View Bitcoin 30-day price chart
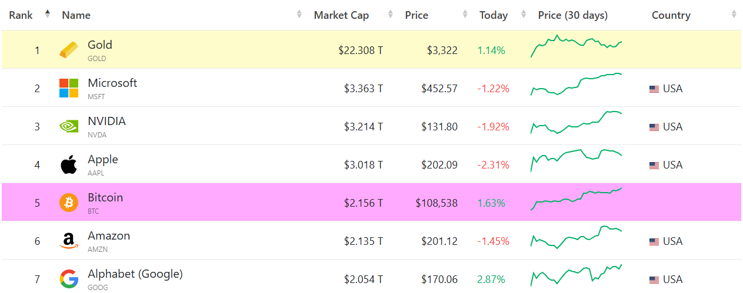The width and height of the screenshot is (743, 293). tap(577, 199)
